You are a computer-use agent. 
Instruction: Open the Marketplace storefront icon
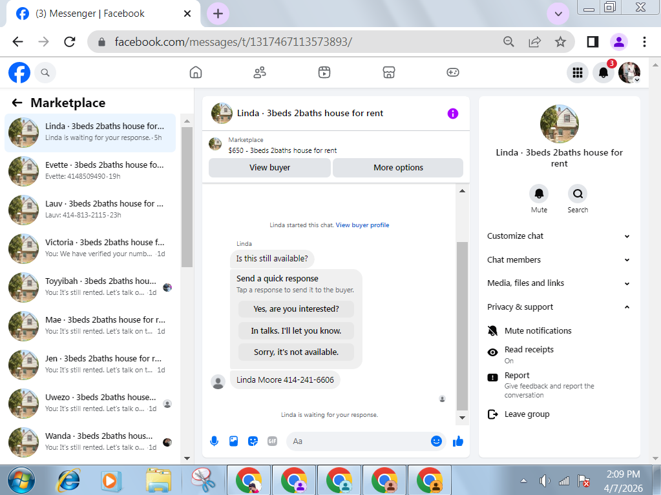coord(389,72)
